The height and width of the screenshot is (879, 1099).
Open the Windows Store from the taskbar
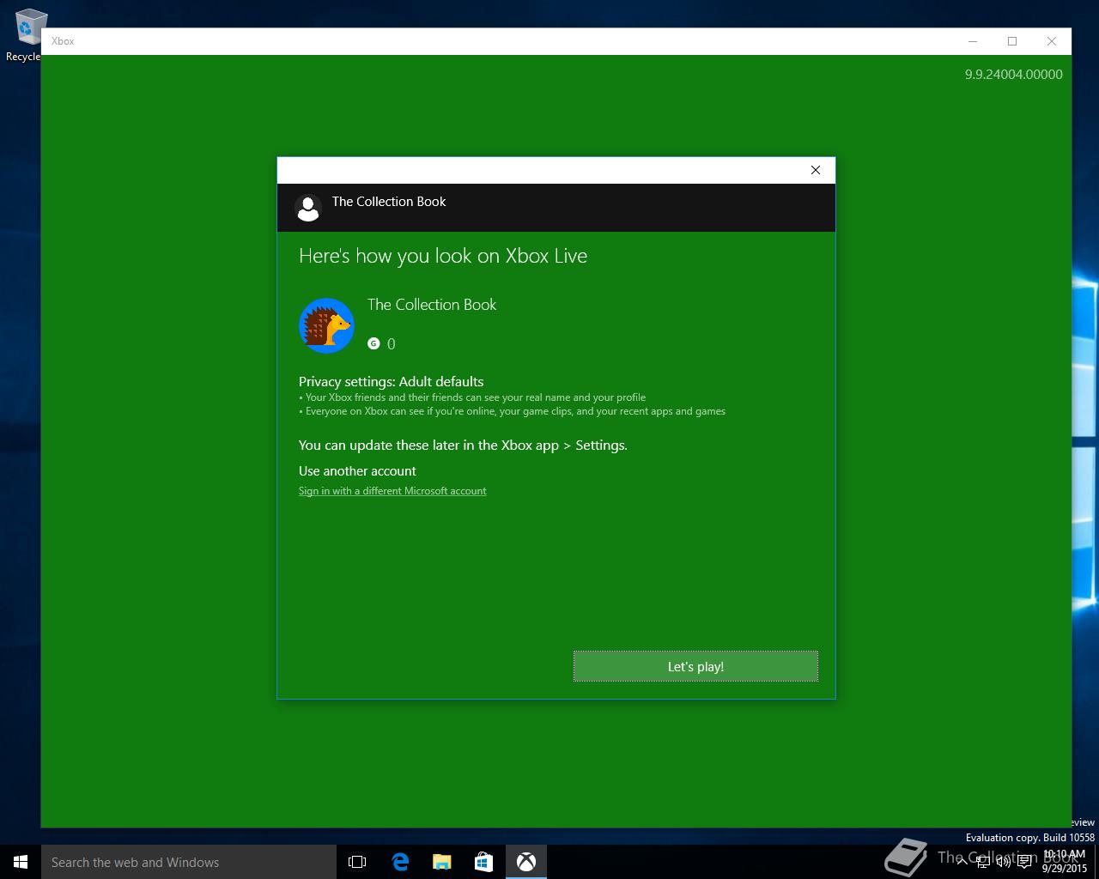484,862
